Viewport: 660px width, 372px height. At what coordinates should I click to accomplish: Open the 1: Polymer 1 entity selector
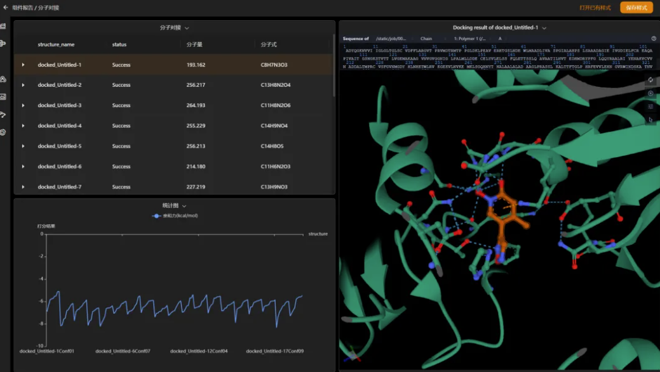(x=469, y=39)
